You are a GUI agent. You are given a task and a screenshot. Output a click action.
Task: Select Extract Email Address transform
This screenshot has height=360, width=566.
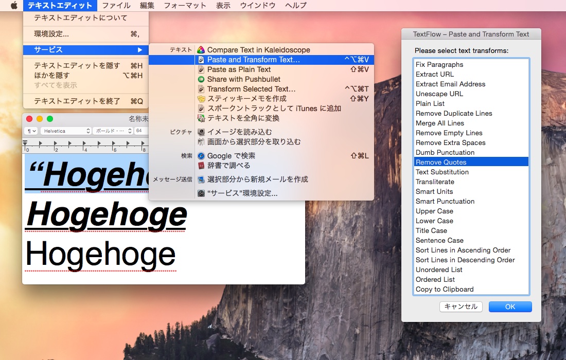(x=471, y=84)
